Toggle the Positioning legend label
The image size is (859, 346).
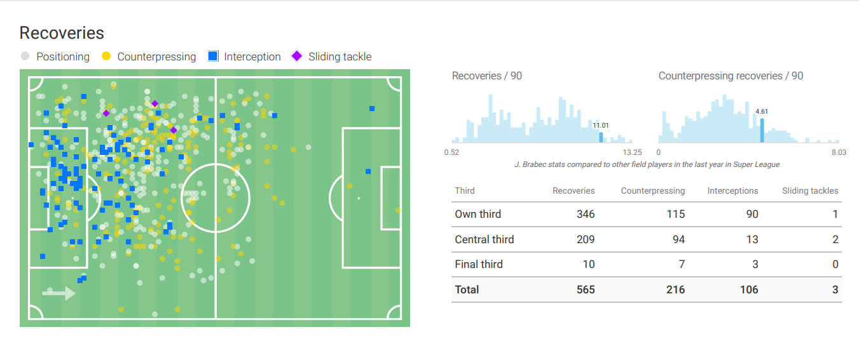63,57
